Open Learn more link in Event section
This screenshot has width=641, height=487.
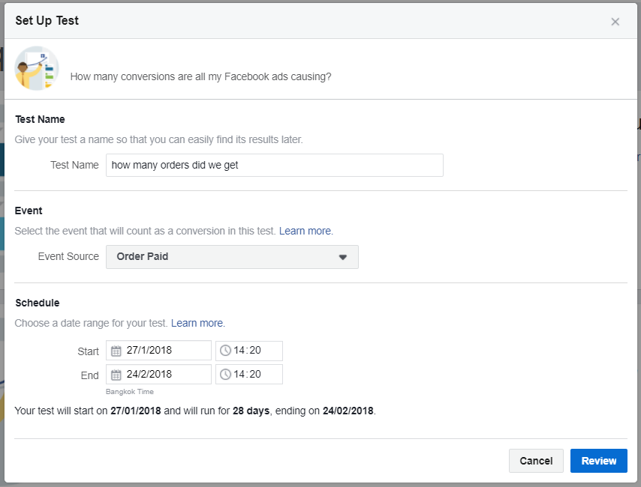coord(305,231)
